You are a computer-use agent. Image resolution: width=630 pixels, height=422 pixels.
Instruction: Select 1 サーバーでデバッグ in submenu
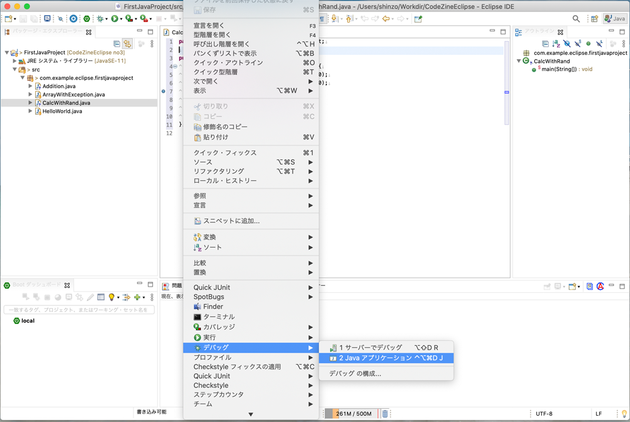click(386, 348)
